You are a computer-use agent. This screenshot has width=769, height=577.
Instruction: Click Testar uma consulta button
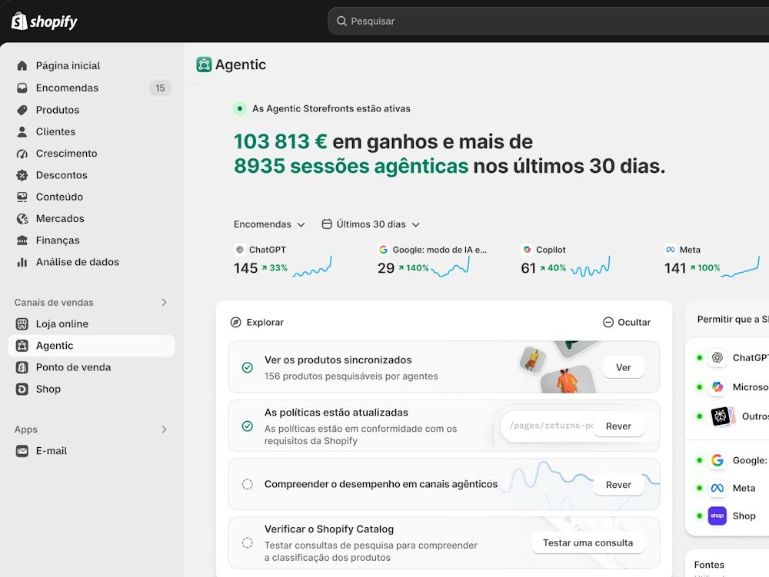click(x=588, y=542)
